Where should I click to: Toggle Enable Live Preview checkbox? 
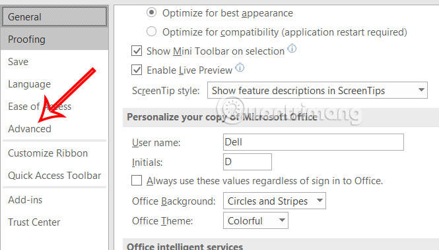[x=137, y=70]
